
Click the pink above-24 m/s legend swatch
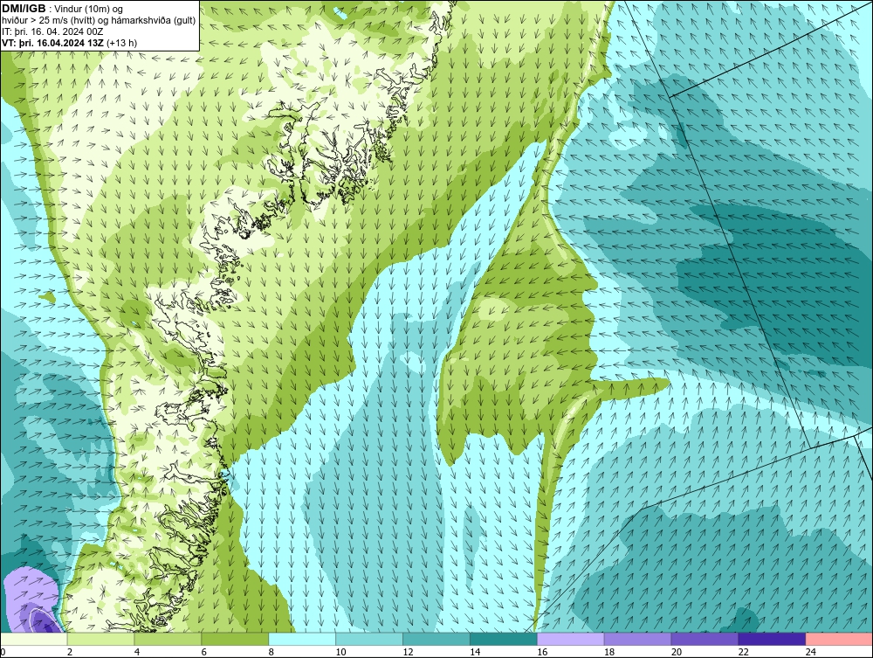[x=839, y=639]
